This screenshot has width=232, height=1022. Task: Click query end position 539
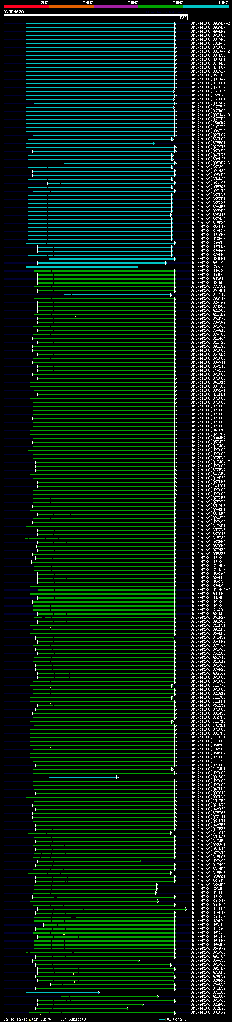click(183, 18)
